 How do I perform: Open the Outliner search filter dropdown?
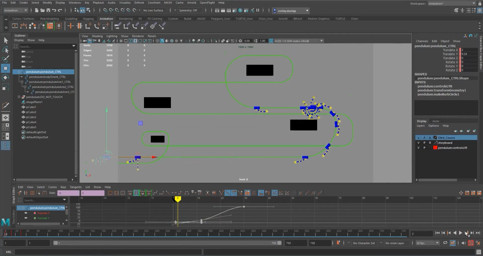coord(74,46)
